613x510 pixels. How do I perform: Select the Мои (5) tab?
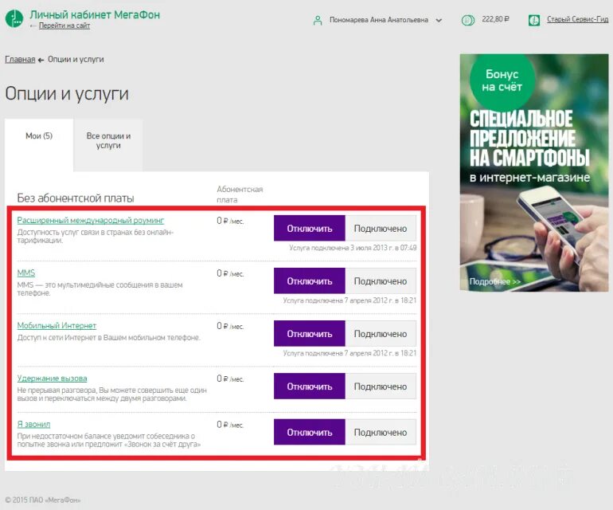(39, 144)
